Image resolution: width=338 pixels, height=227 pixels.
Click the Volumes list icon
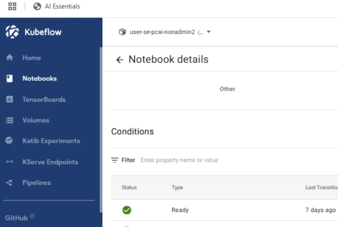point(10,120)
